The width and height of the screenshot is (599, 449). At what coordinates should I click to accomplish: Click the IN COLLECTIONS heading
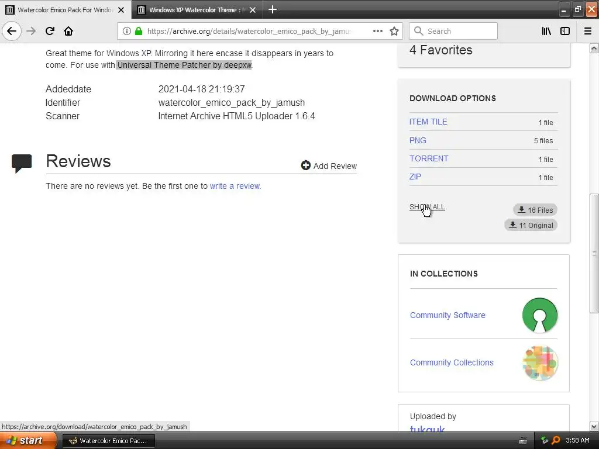tap(443, 274)
